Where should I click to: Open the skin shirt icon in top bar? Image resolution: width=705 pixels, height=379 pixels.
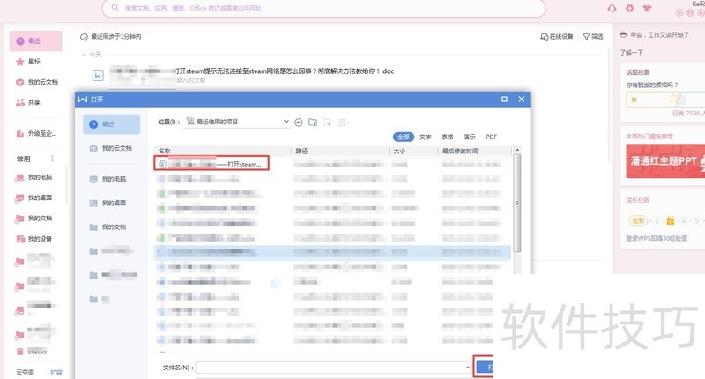[x=647, y=8]
